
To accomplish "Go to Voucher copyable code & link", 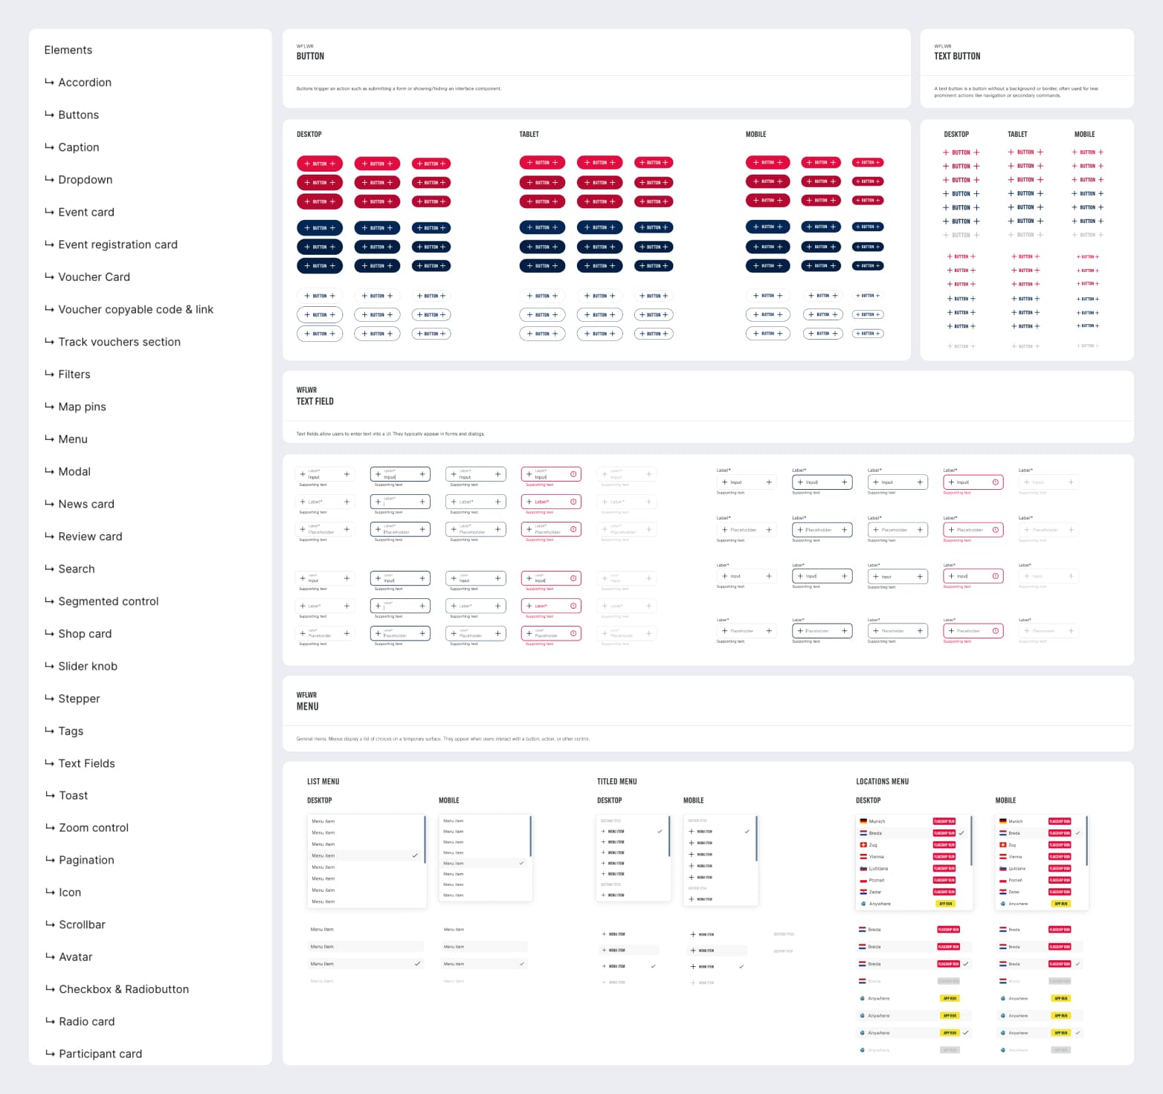I will coord(135,309).
